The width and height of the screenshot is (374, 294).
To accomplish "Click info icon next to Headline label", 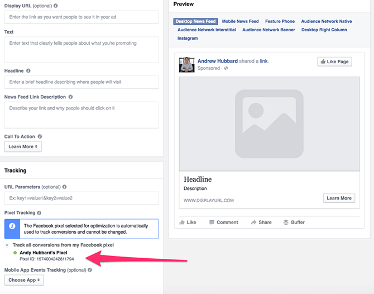I will (28, 71).
